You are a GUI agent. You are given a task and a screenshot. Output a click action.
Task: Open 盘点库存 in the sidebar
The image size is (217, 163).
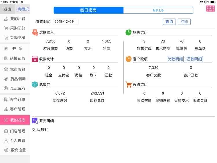15,88
